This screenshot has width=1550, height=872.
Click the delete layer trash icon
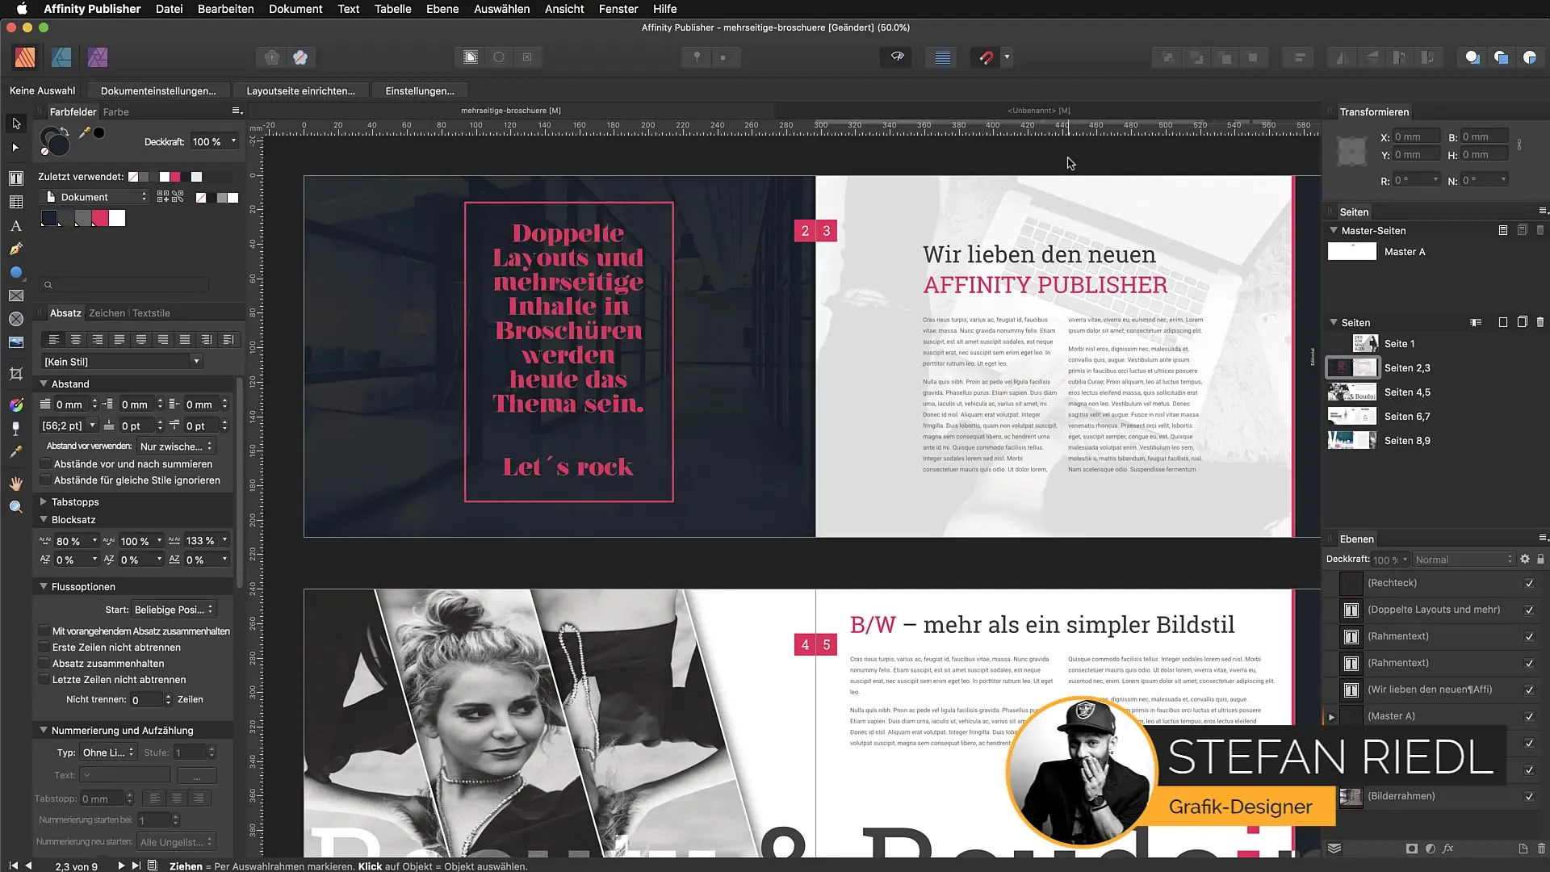pos(1541,849)
